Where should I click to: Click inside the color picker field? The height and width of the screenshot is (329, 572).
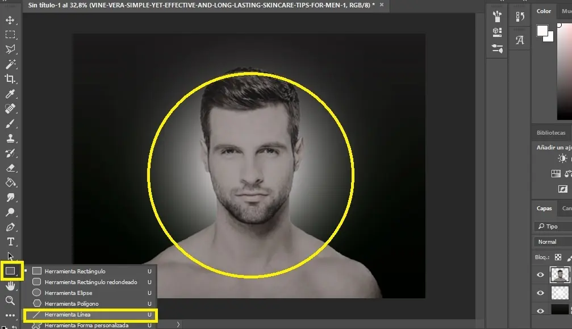pyautogui.click(x=564, y=72)
